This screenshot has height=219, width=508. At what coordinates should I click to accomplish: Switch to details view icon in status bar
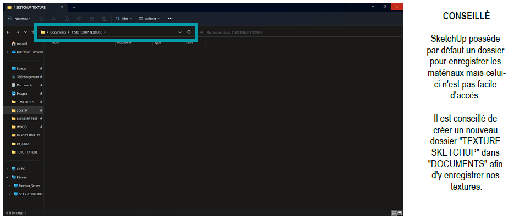[394, 213]
